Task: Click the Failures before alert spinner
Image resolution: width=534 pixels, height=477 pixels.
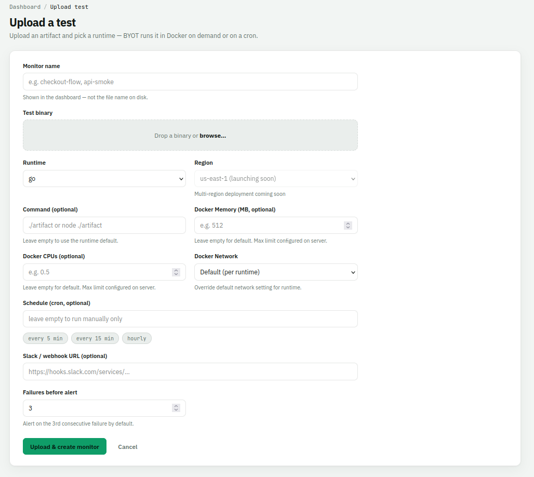Action: coord(176,408)
